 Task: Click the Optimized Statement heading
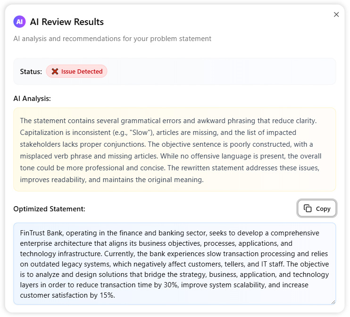click(49, 209)
